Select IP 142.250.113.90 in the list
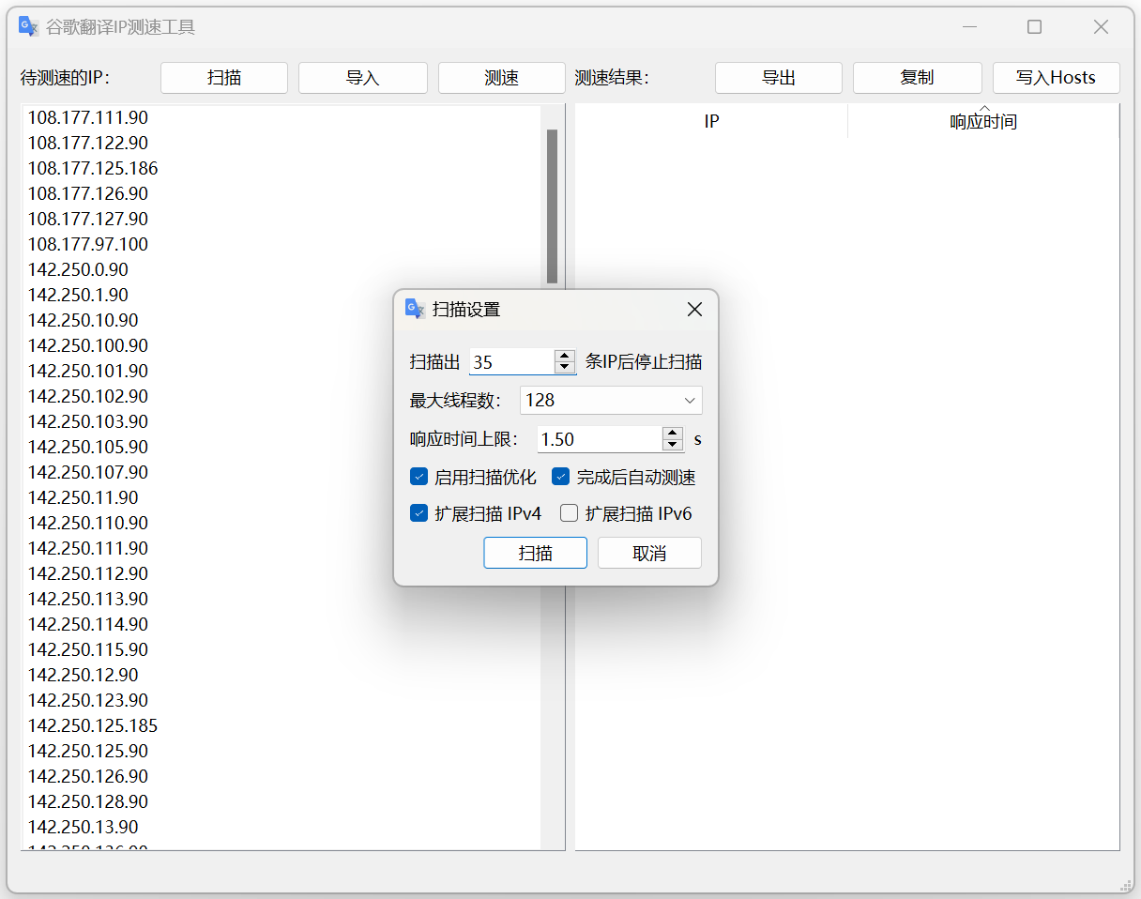Viewport: 1141px width, 899px height. 88,599
